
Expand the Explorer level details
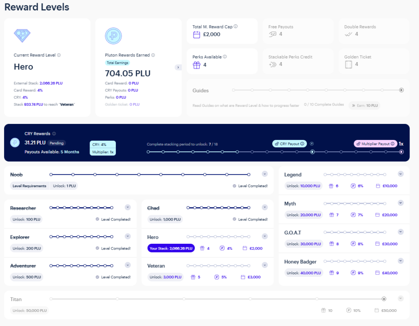[x=128, y=236]
